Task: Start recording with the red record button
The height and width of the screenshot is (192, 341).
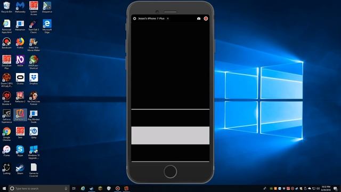Action: click(206, 19)
